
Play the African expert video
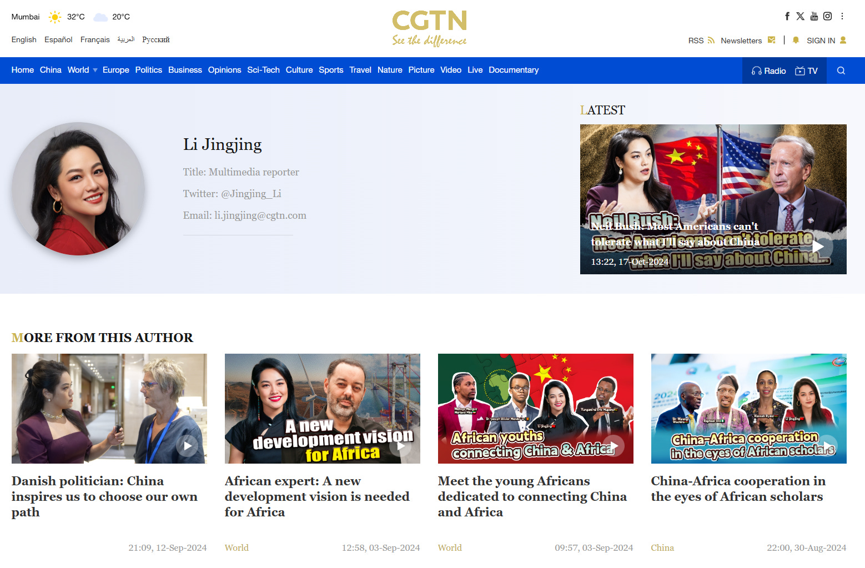coord(400,445)
